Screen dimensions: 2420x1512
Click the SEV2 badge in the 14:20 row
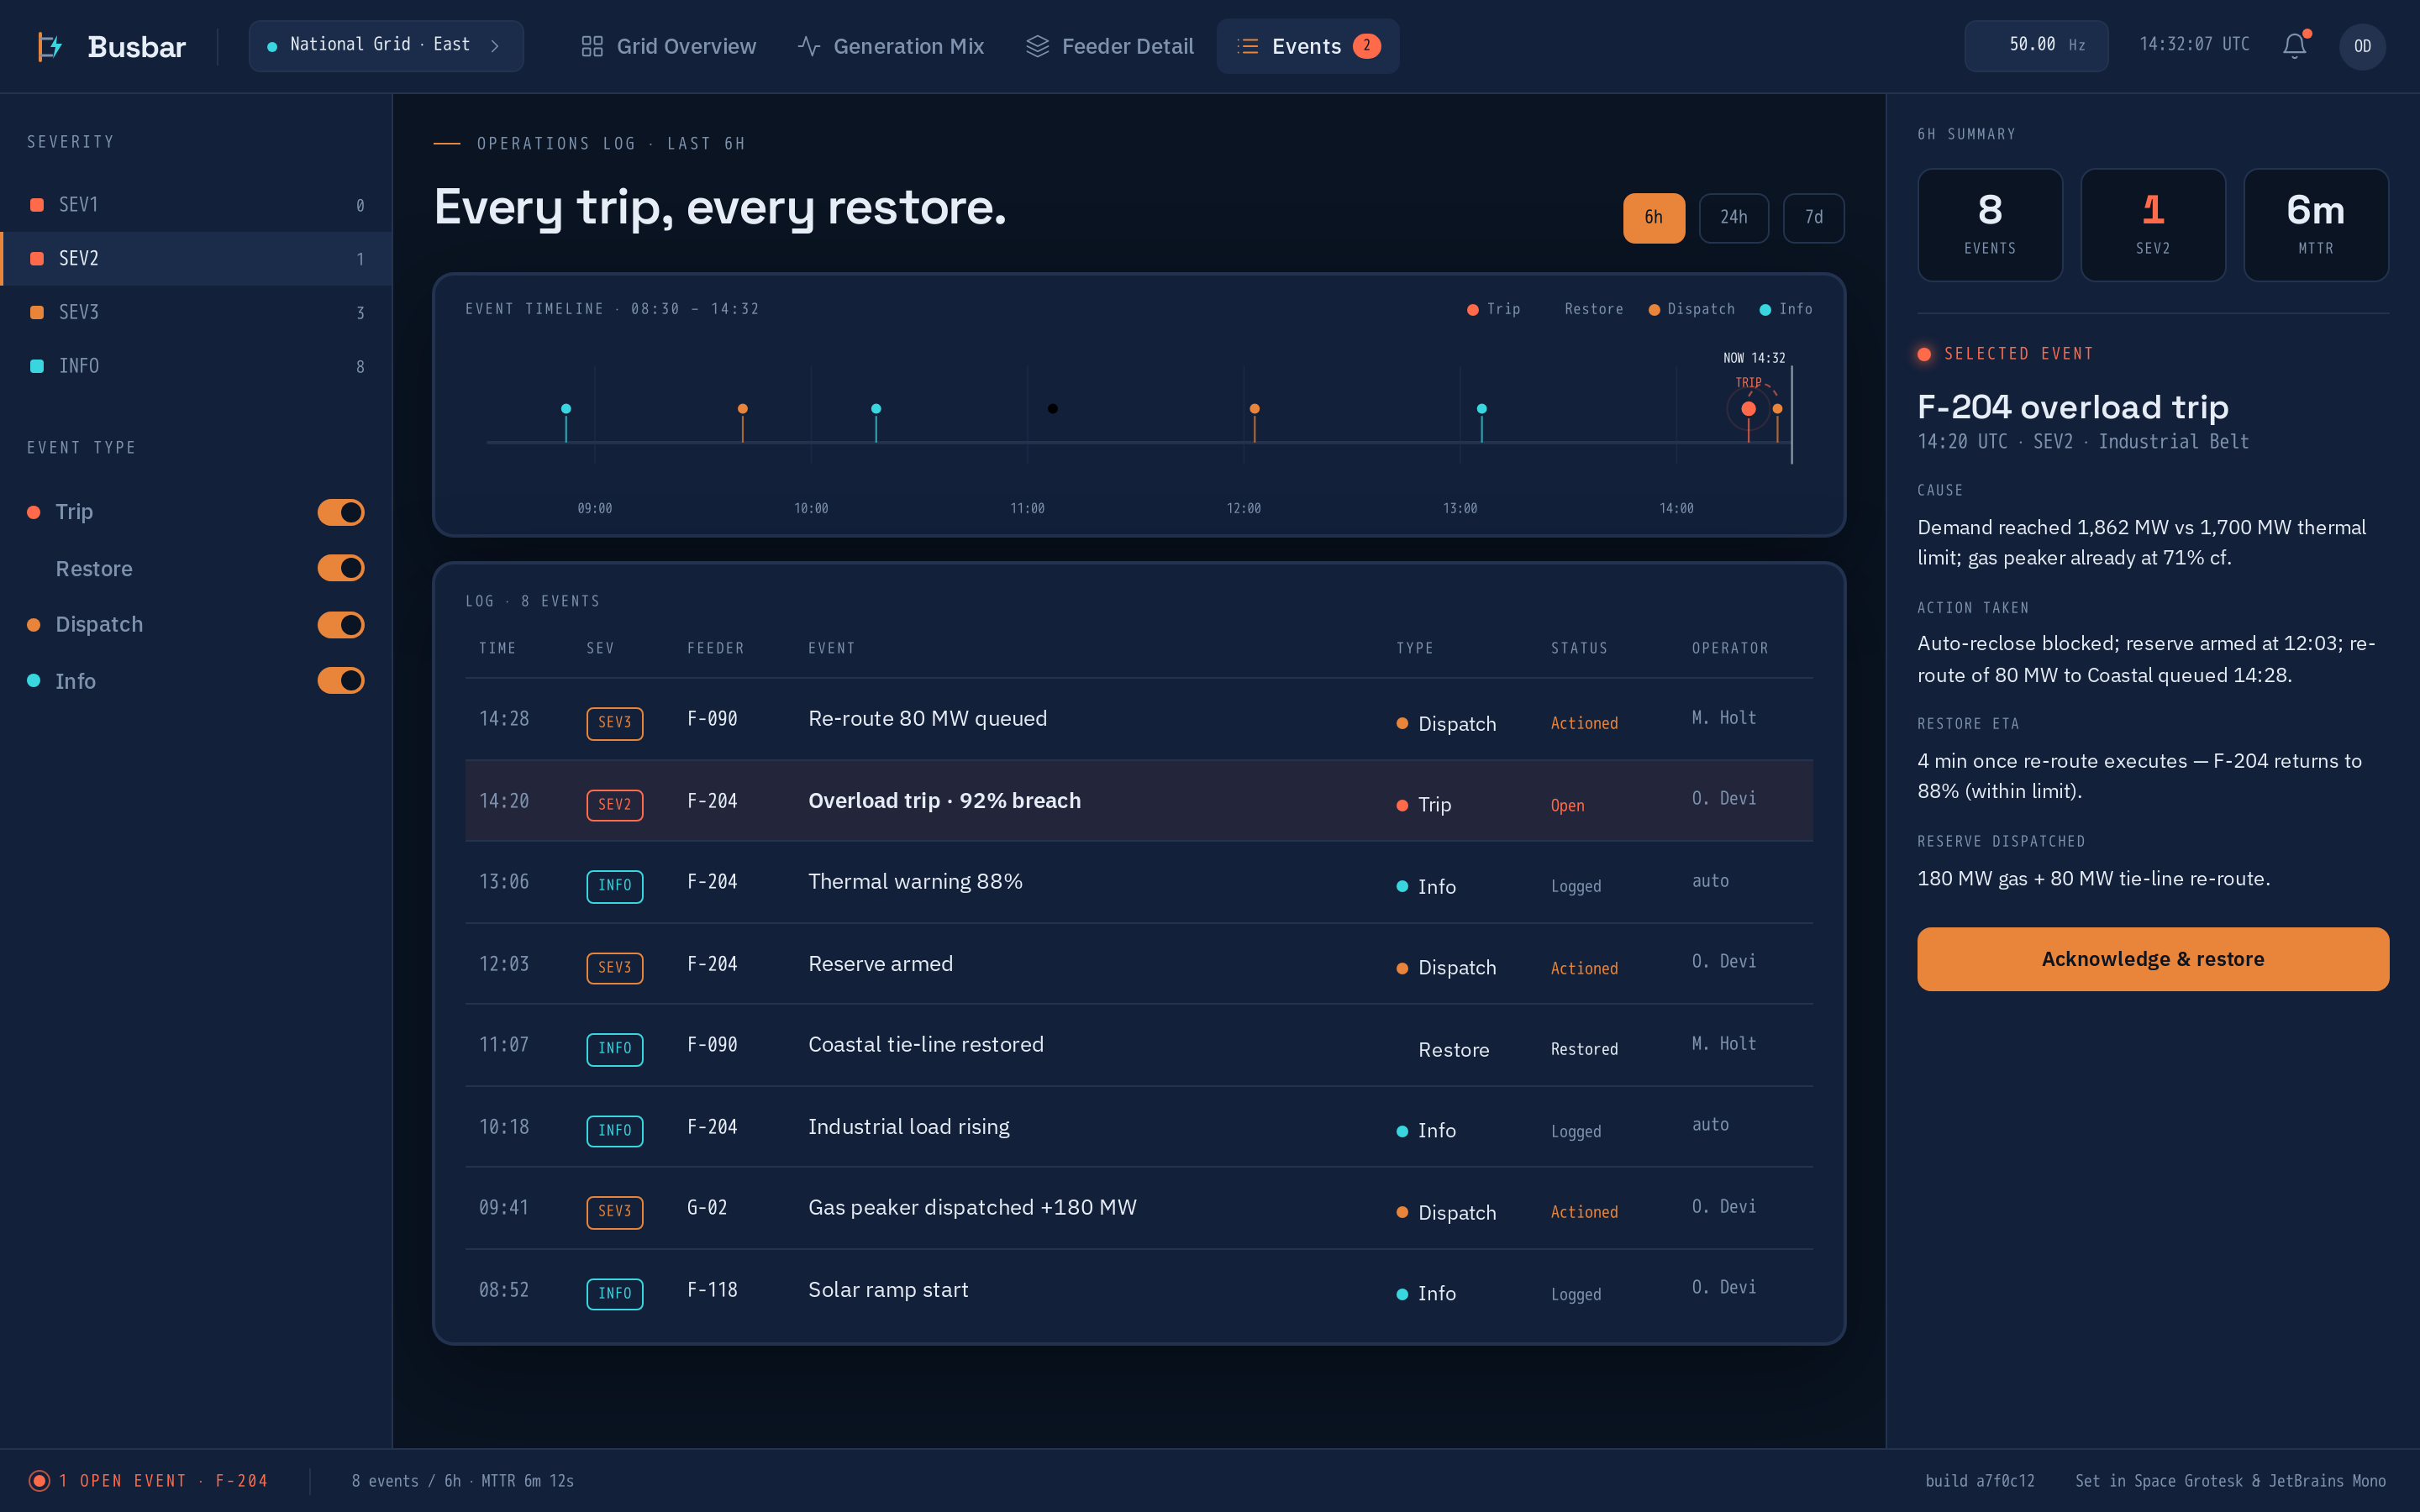click(x=614, y=804)
